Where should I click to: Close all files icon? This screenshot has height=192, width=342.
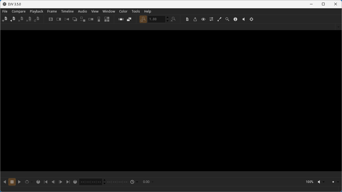coord(29,19)
